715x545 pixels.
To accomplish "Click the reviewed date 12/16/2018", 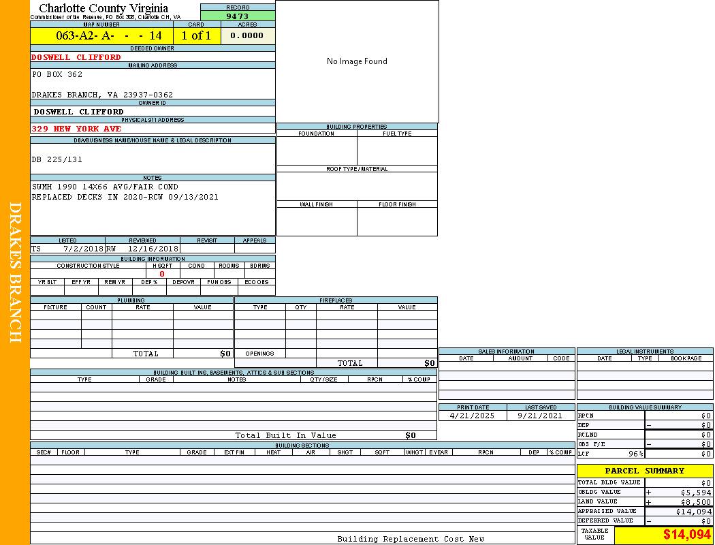I will point(153,249).
